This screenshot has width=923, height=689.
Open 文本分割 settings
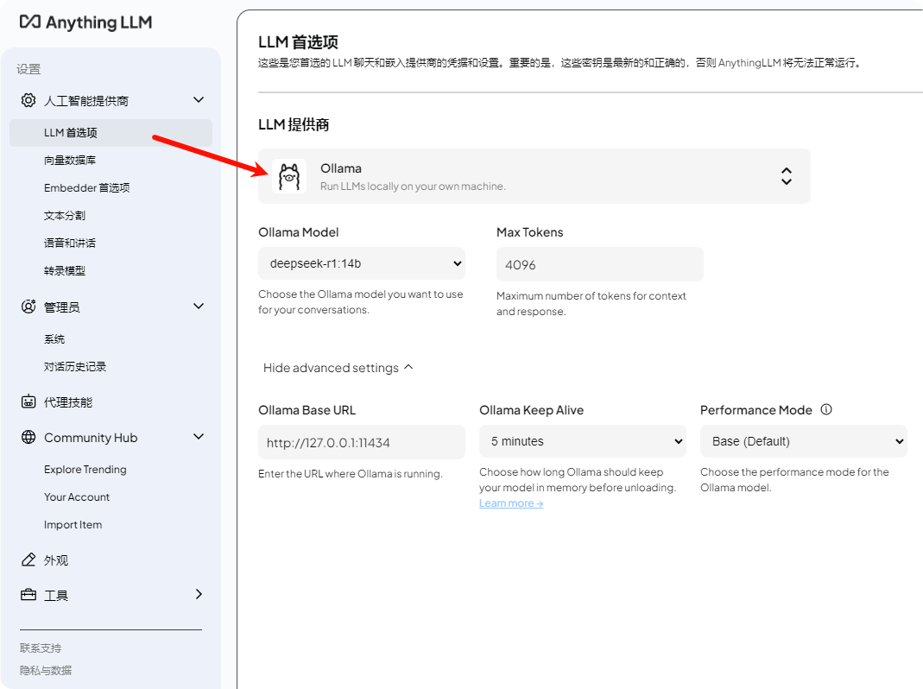click(65, 216)
